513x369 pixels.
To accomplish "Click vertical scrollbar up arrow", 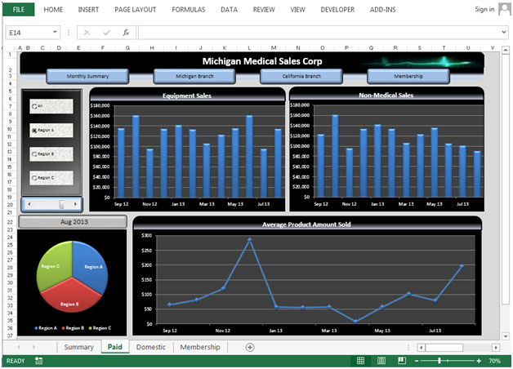I will tap(506, 50).
